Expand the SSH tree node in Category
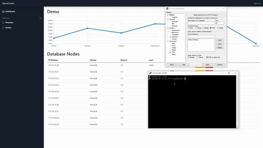263x148 pixels. (x=170, y=52)
